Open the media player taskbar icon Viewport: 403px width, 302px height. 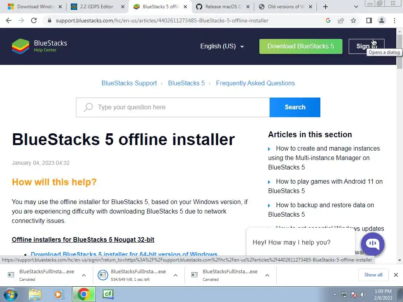[x=59, y=294]
